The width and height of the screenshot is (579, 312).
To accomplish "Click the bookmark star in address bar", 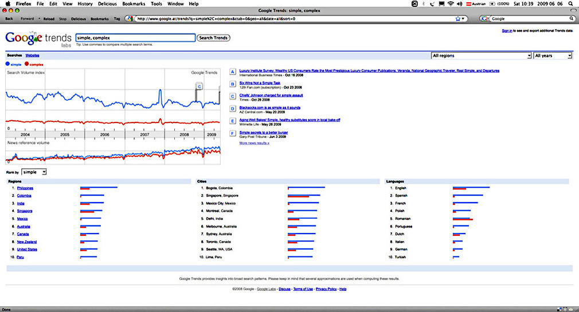I will [458, 18].
